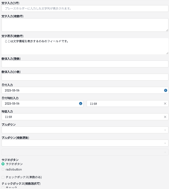Screen dimensions: 169x189
Task: Clear the date in the 日付時刻入力 row
Action: pyautogui.click(x=80, y=104)
